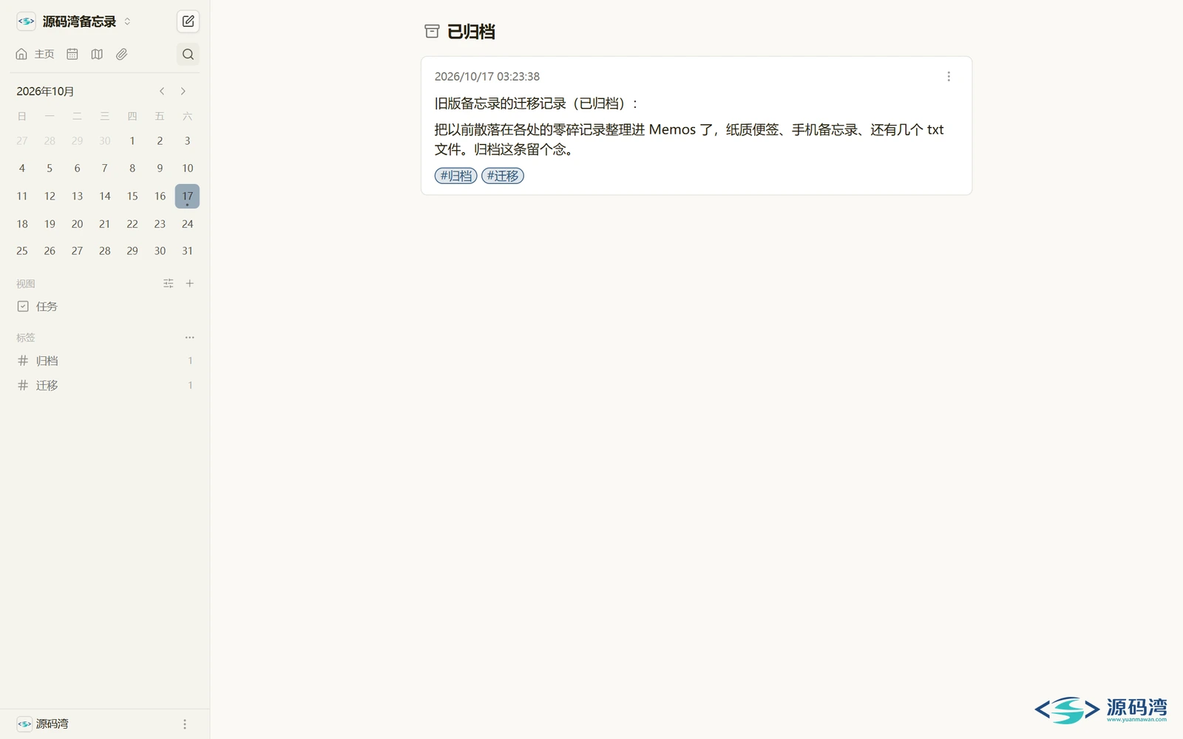Select the highlighted date 17 in calendar
Image resolution: width=1183 pixels, height=739 pixels.
click(187, 196)
